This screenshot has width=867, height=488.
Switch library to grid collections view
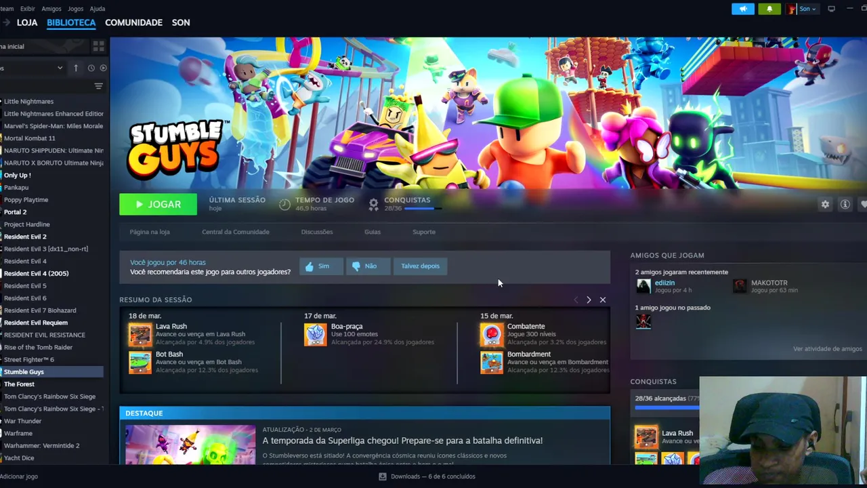click(x=98, y=46)
